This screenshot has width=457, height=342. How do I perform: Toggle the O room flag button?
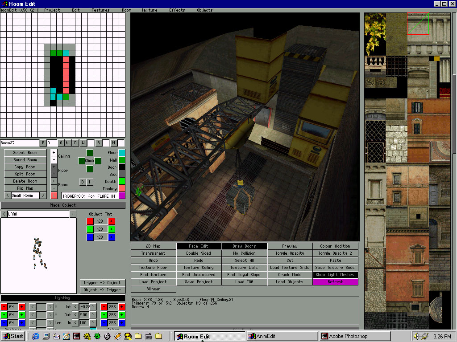coord(61,143)
